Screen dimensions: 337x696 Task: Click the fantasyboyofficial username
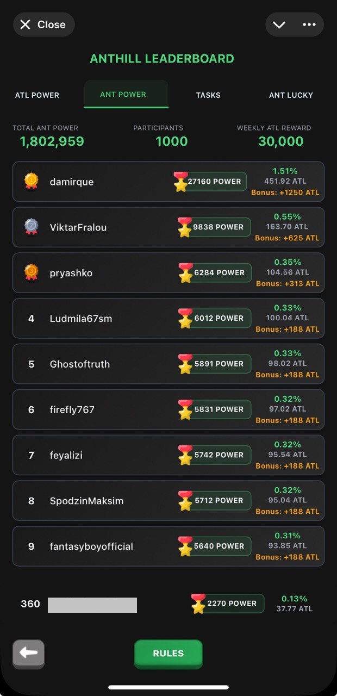pyautogui.click(x=91, y=546)
